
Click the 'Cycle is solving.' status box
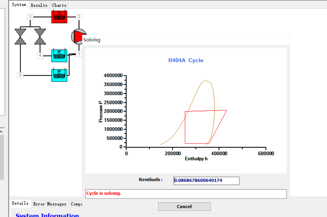(186, 194)
